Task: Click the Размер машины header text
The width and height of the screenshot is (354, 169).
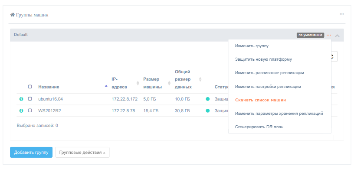Action: point(152,83)
